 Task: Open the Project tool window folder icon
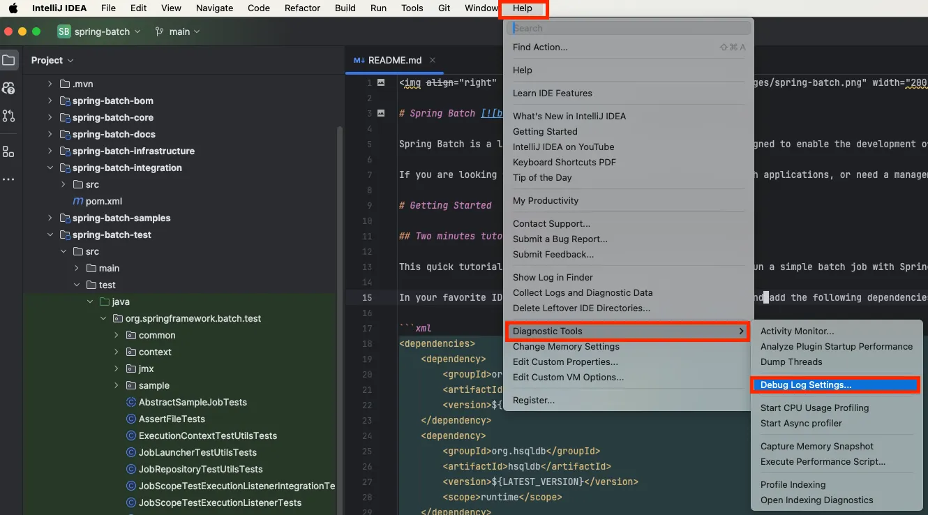tap(8, 61)
